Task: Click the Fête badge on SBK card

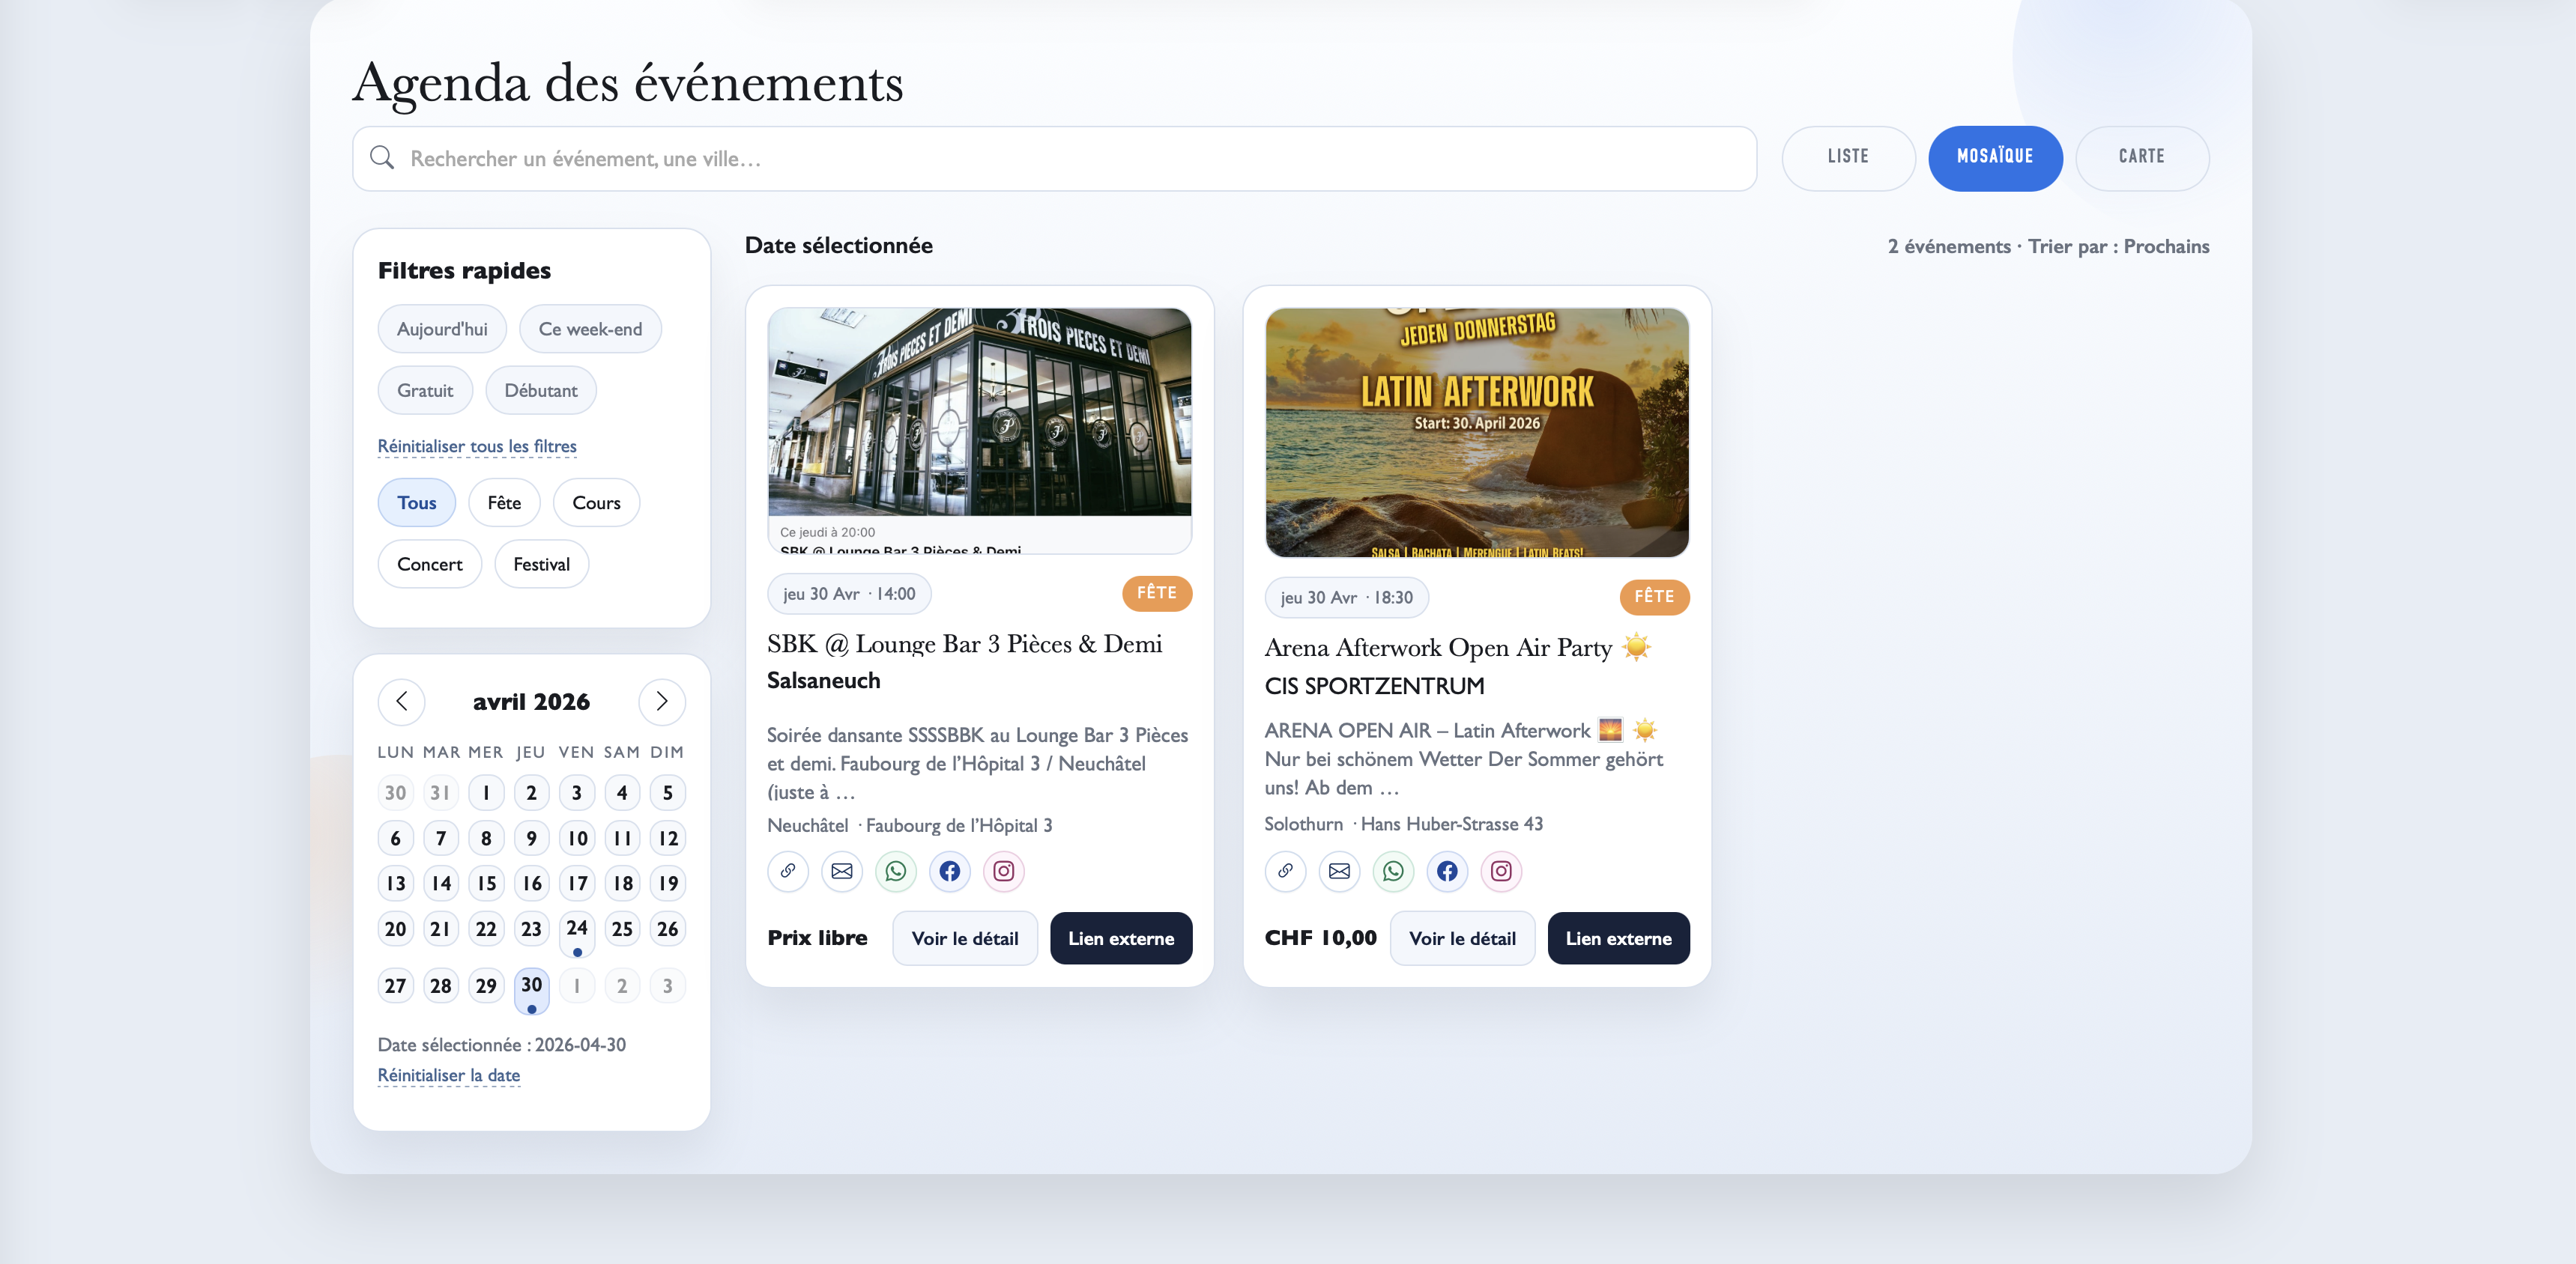Action: click(x=1157, y=592)
